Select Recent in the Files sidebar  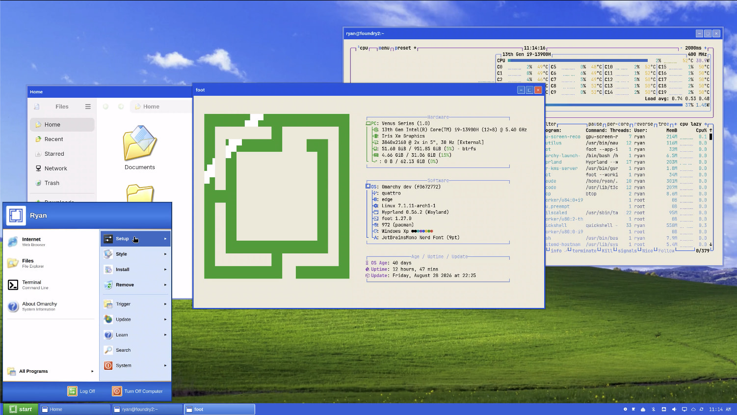62,139
